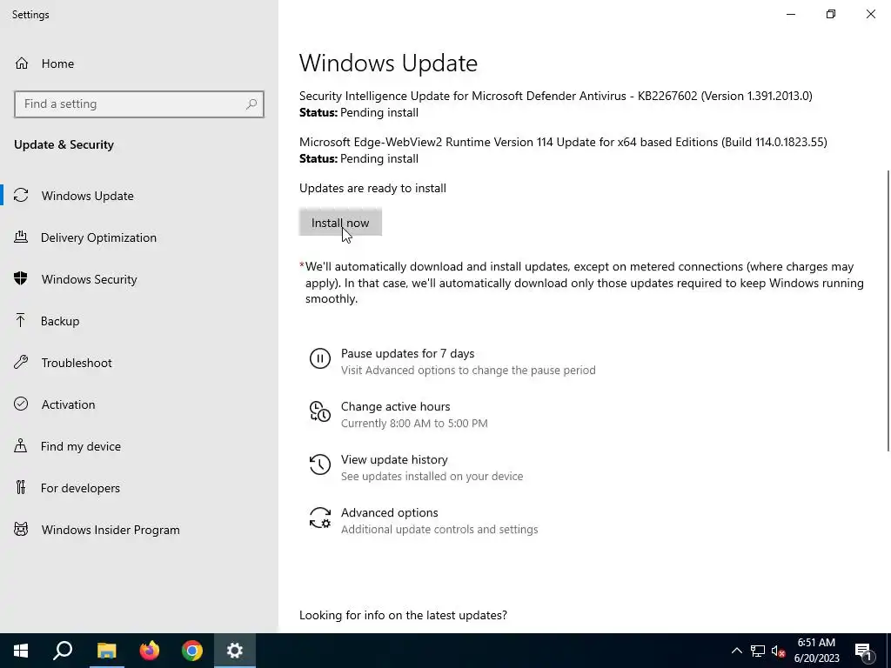Click the vertical scrollbar on the right
This screenshot has height=668, width=891.
tap(888, 311)
